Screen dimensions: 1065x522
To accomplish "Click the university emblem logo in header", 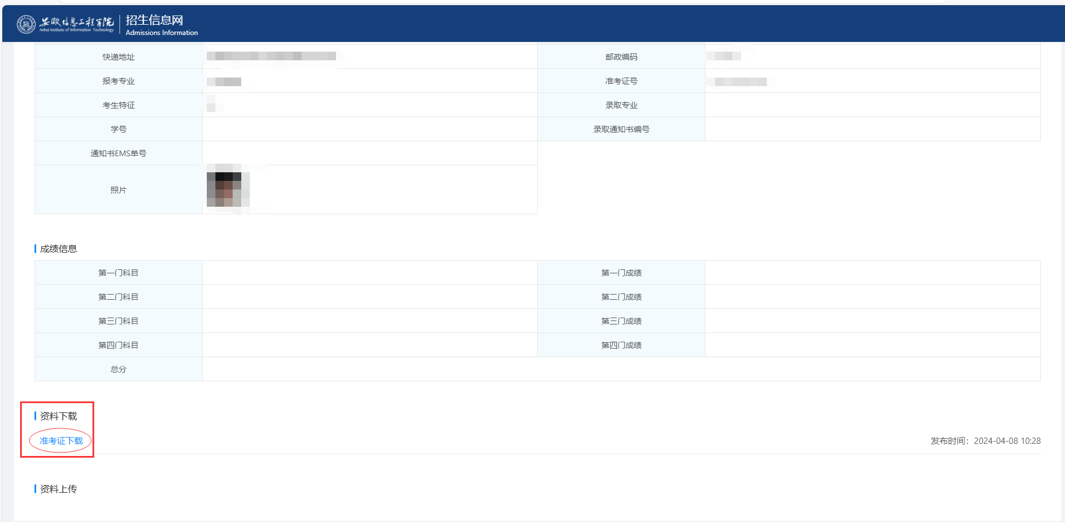I will tap(26, 24).
